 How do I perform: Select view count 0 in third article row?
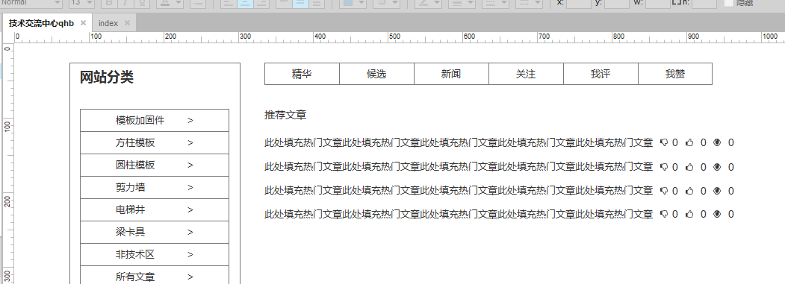click(731, 191)
